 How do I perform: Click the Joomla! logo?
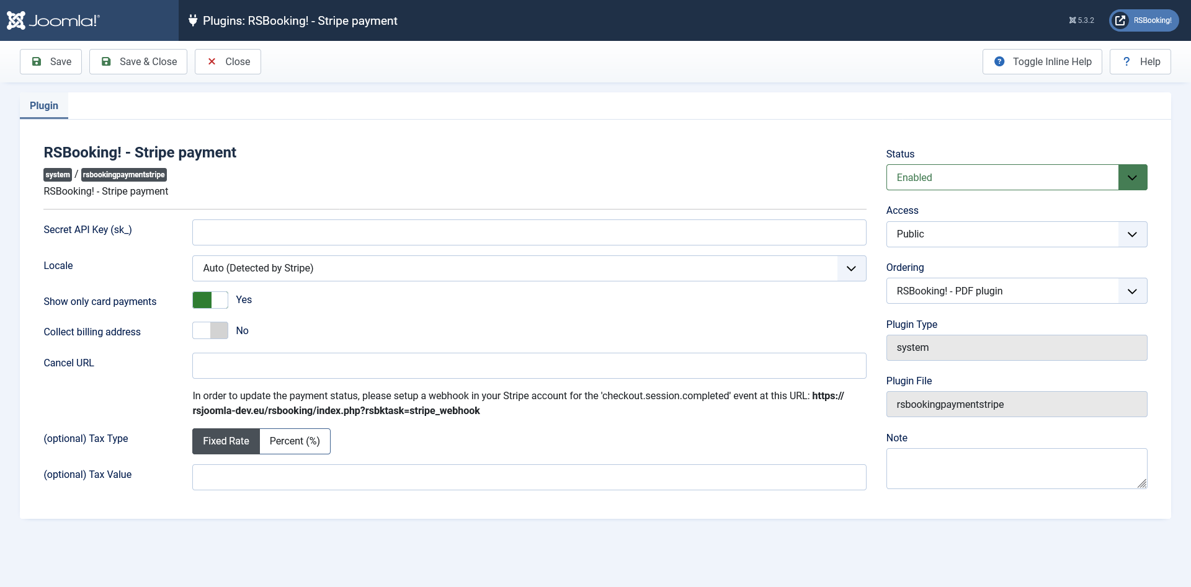53,20
